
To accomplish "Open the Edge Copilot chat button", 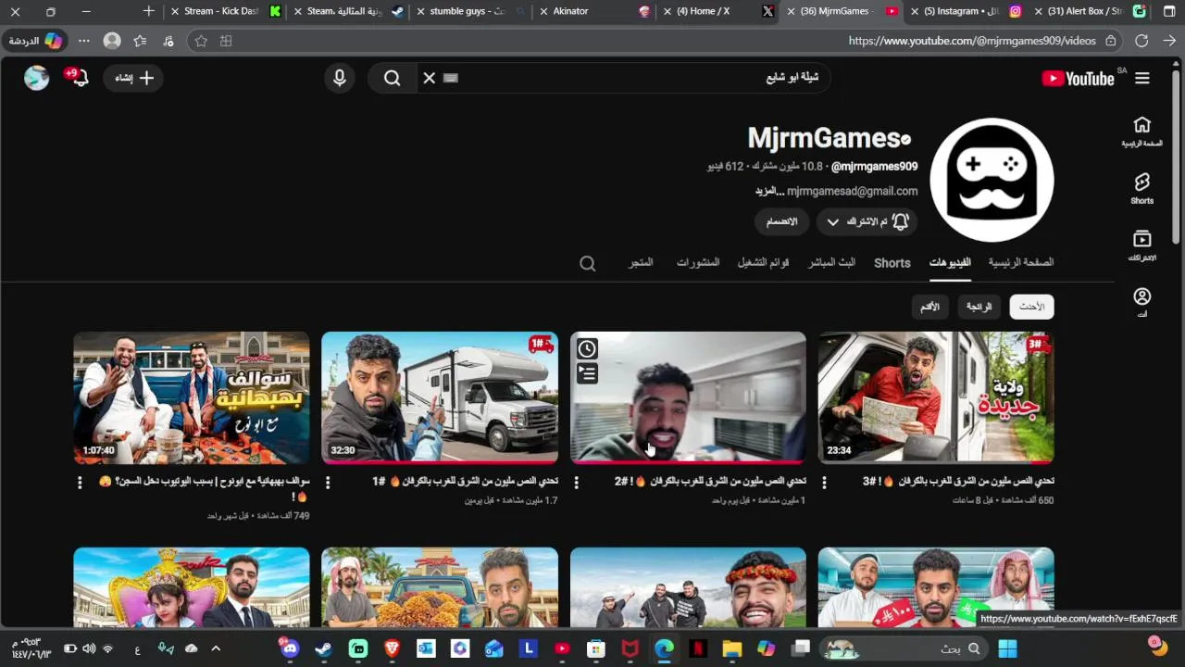I will point(36,41).
